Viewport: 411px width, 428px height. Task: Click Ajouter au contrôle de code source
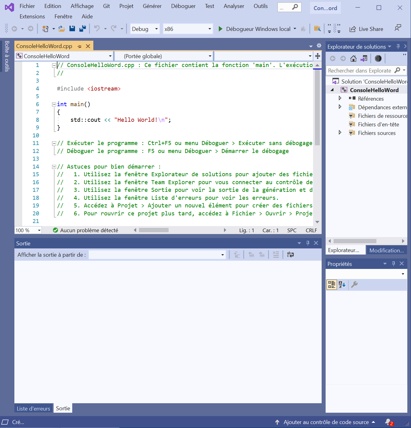326,422
